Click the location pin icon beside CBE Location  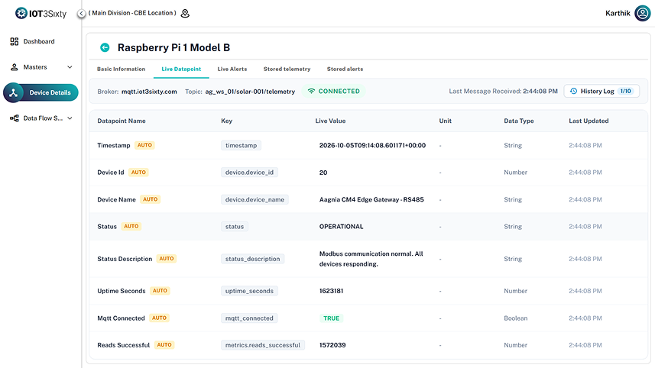pyautogui.click(x=185, y=13)
